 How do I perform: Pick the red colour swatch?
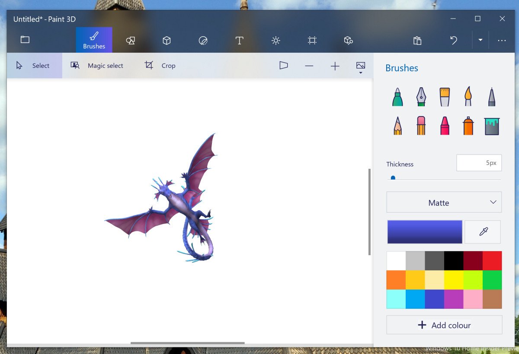point(492,261)
